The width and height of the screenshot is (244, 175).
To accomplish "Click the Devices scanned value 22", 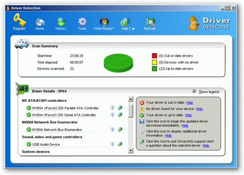I will point(72,69).
